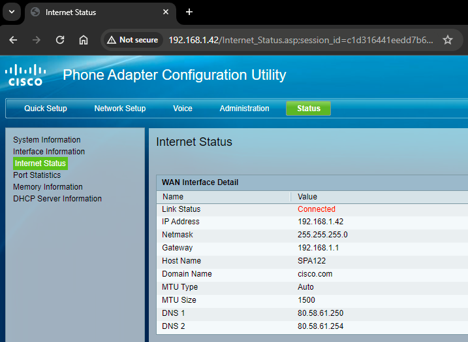Open System Information in the sidebar
This screenshot has width=468, height=342.
point(47,139)
